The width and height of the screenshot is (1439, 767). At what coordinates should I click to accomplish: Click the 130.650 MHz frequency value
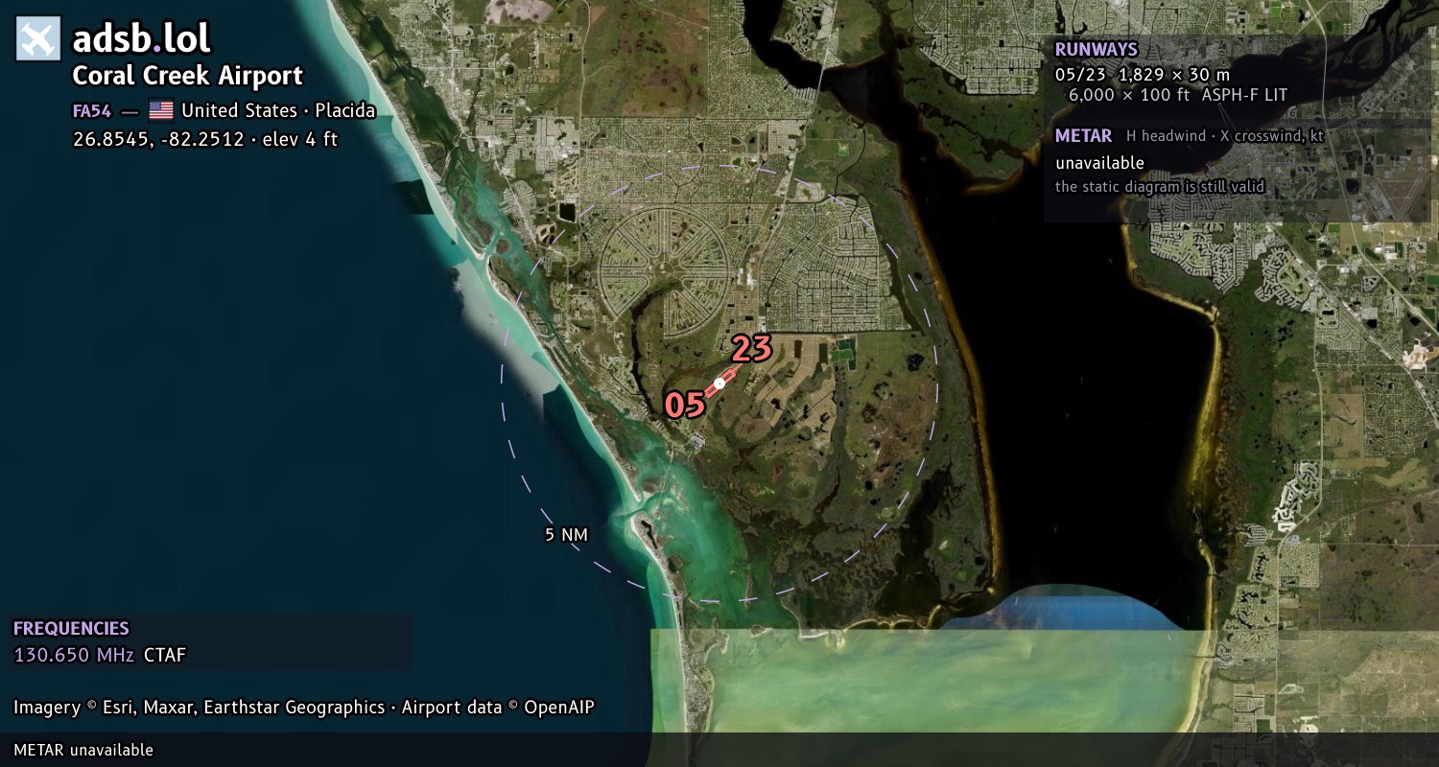74,656
